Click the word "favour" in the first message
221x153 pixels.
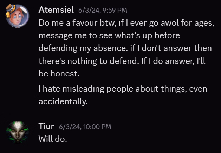point(85,23)
